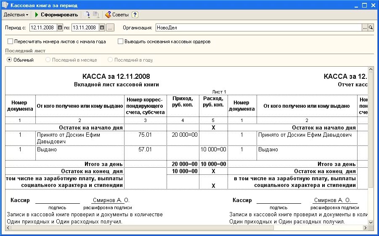Screen dimensions: 379x236
Task: Maximize the Кассовая книга window
Action: (365, 5)
